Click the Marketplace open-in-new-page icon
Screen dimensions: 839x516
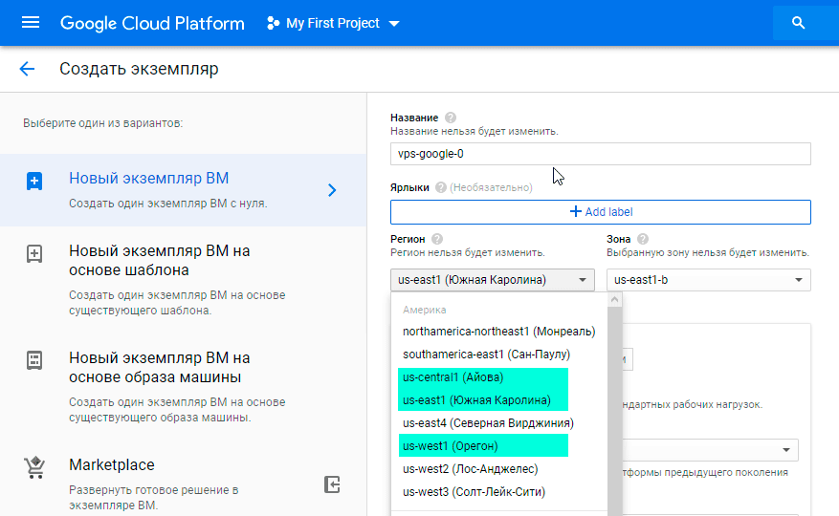pos(332,484)
